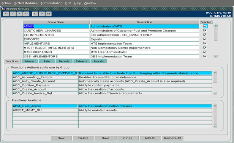The width and height of the screenshot is (234, 143).
Task: Click the Access Groups window icon
Action: (3, 9)
